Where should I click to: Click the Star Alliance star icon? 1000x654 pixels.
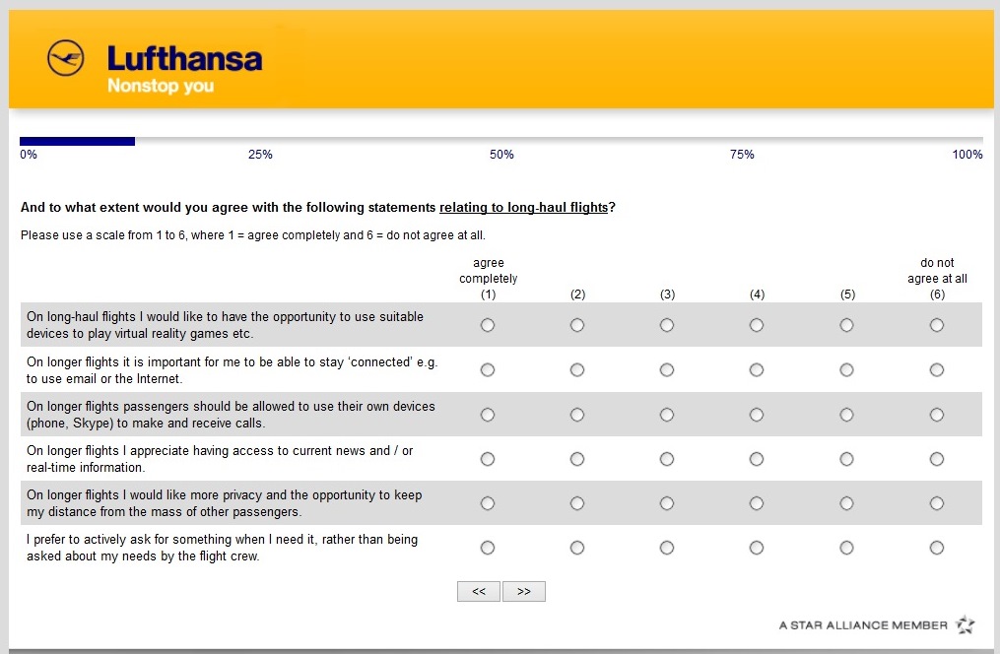coord(966,625)
